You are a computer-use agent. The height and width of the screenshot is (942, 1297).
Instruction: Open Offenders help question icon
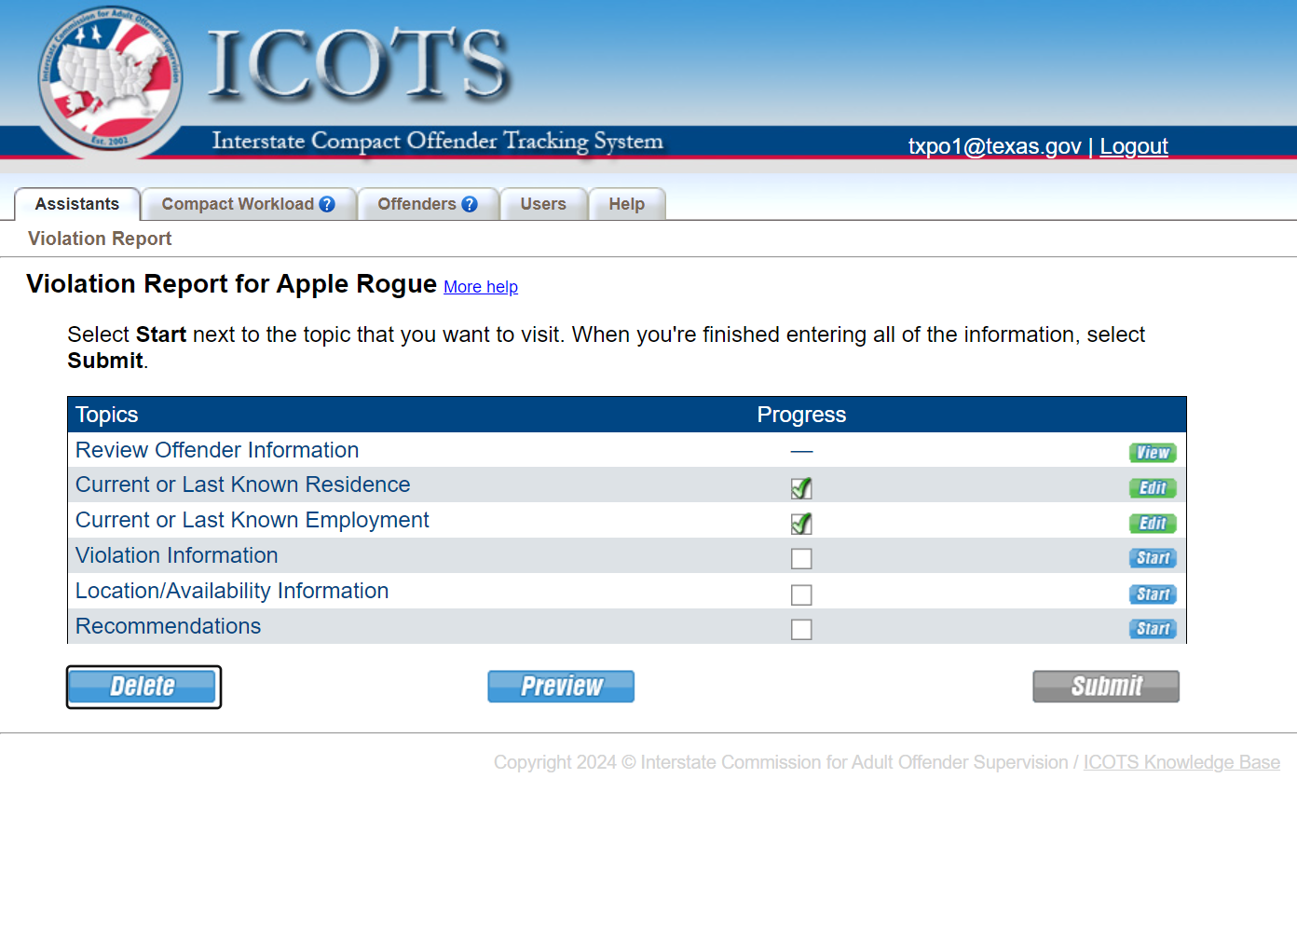point(470,204)
